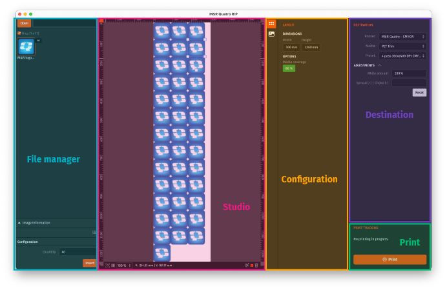This screenshot has height=290, width=447.
Task: Click the trash icon in studio toolbar
Action: 256,265
